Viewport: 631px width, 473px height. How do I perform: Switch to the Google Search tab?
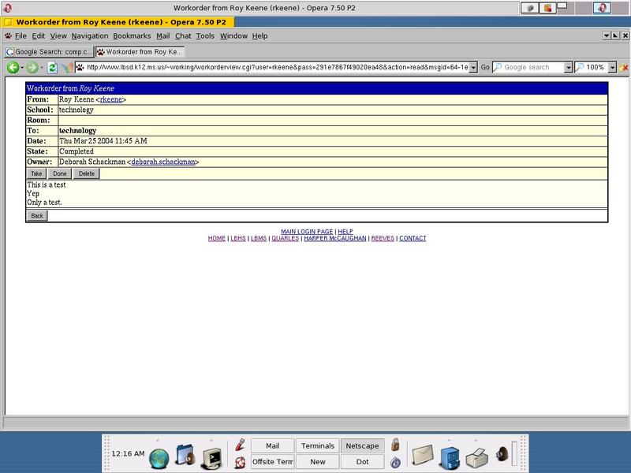[x=49, y=52]
